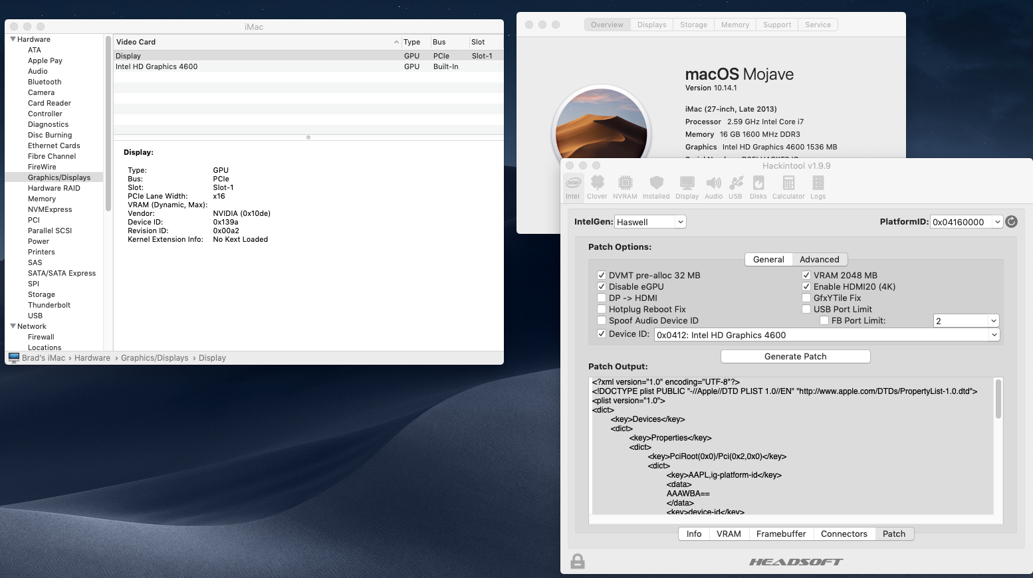Open the Intel section in Hackintool toolbar
This screenshot has height=578, width=1033.
[572, 187]
